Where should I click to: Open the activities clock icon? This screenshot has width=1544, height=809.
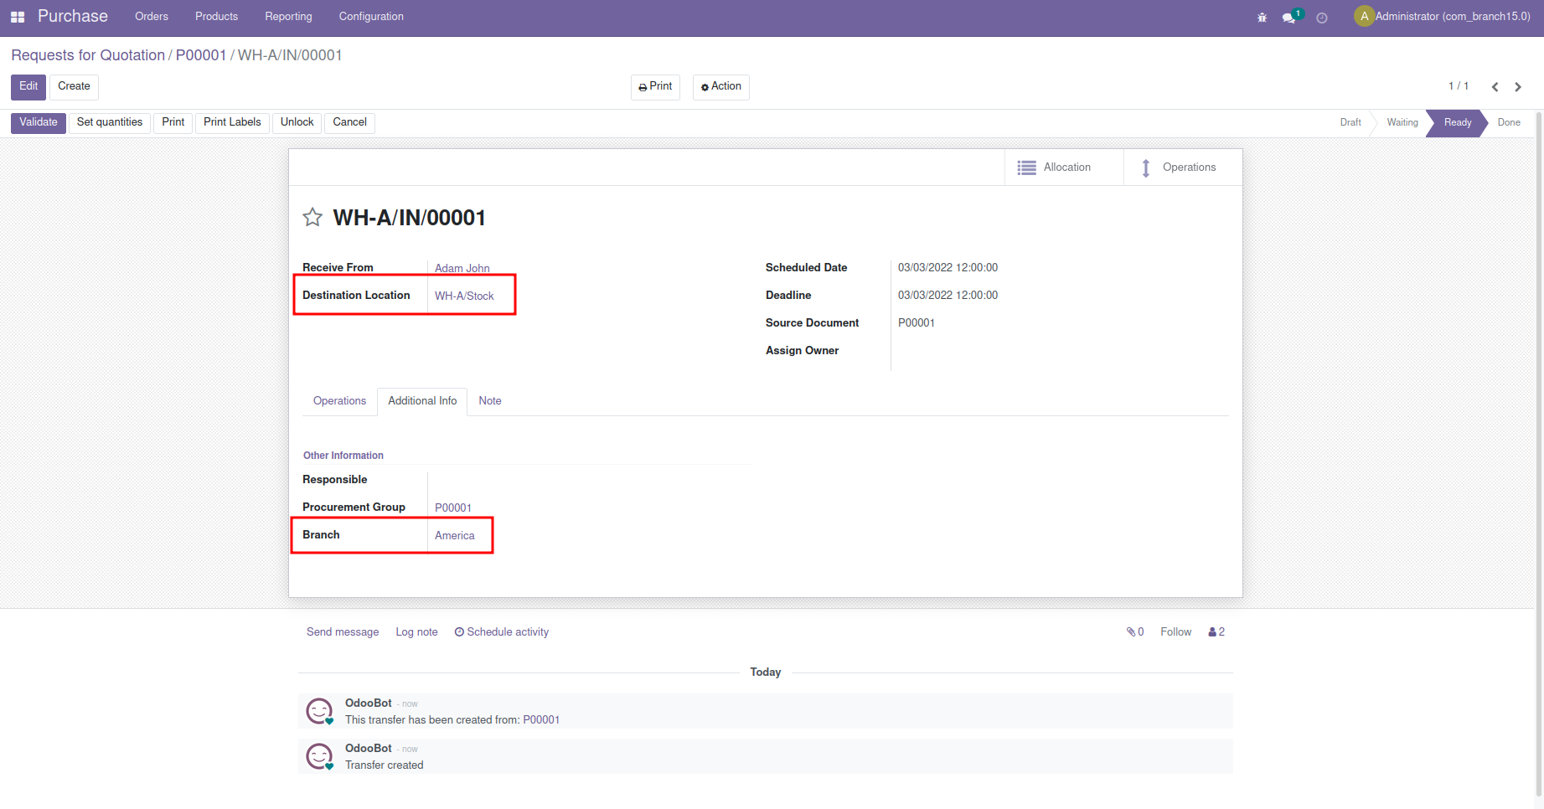[1322, 18]
